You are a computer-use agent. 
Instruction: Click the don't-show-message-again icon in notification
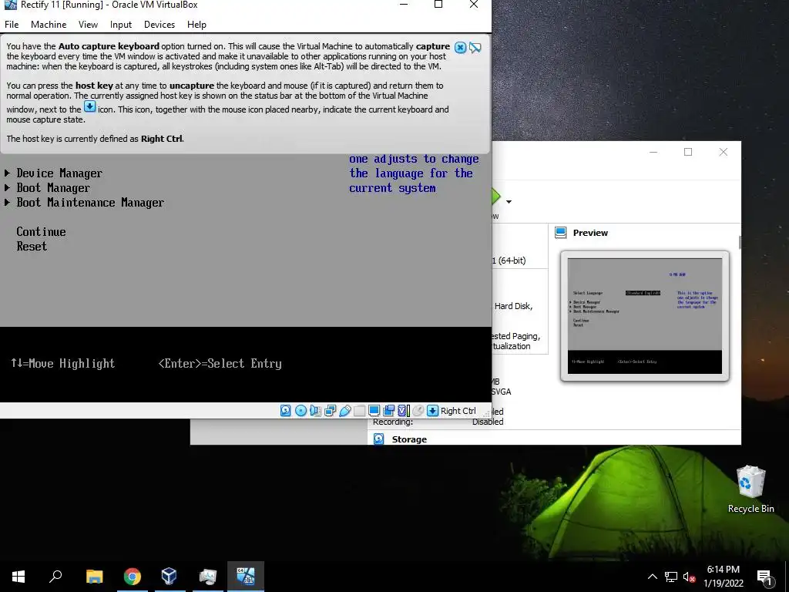coord(475,47)
